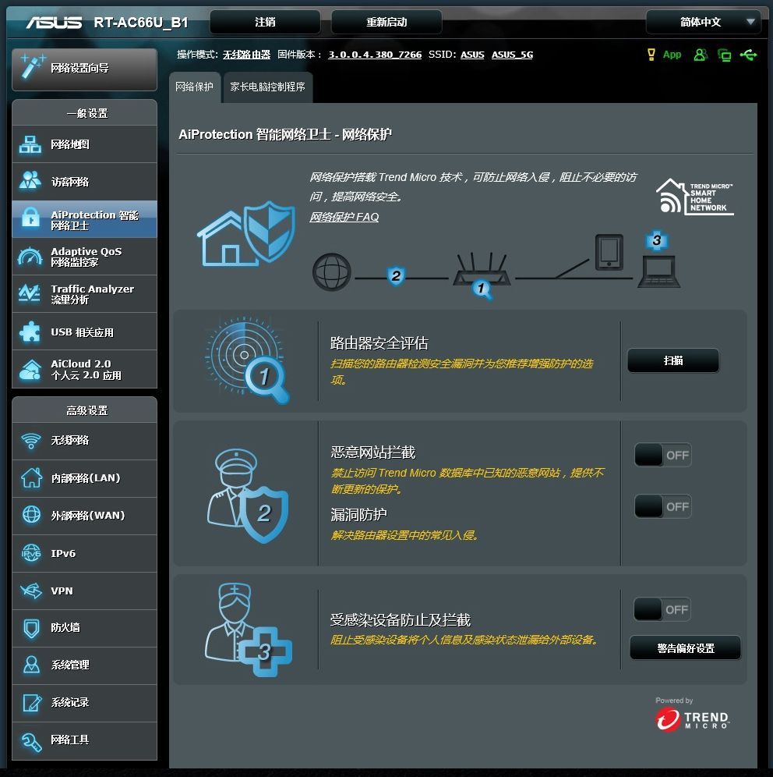Click the green network clients status icon

point(725,55)
